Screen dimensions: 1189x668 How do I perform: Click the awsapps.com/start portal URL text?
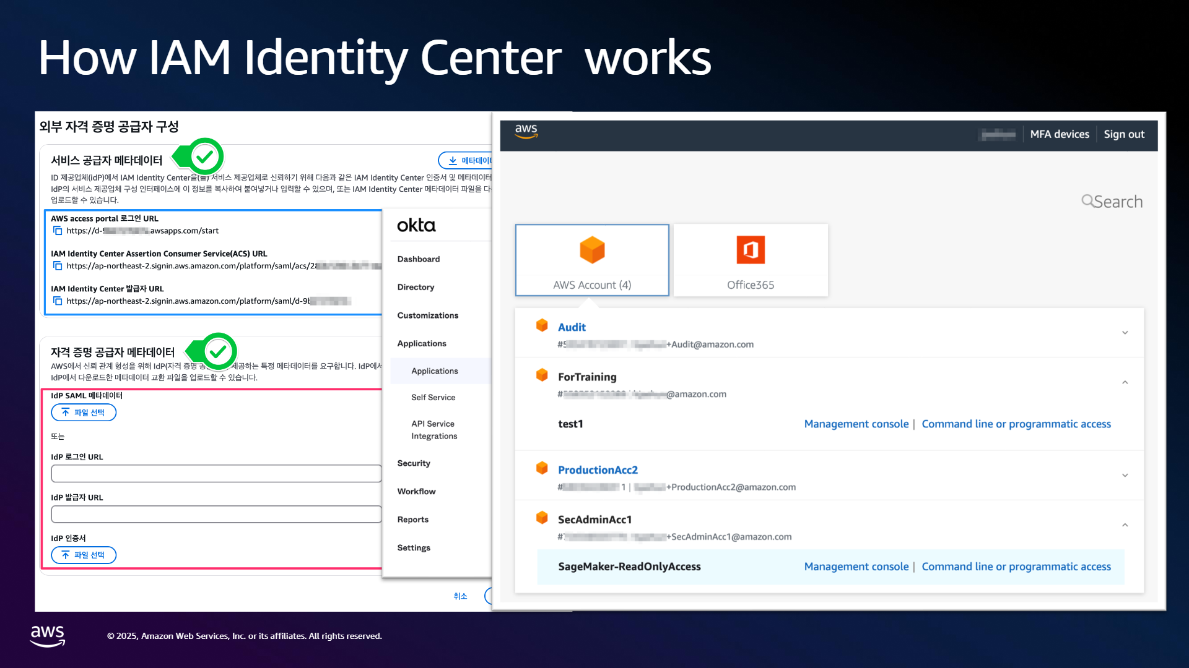pos(142,231)
